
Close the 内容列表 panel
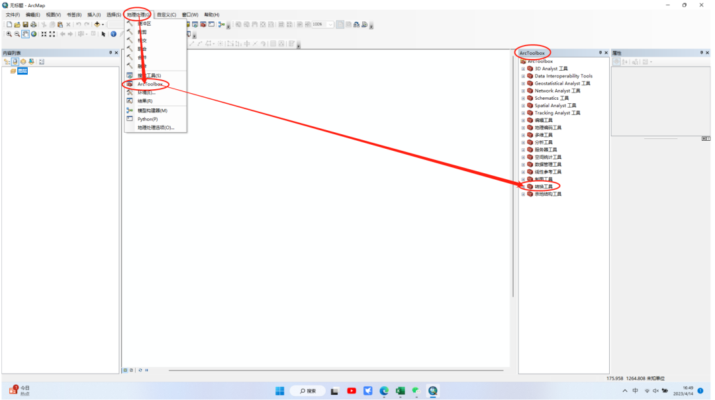117,53
